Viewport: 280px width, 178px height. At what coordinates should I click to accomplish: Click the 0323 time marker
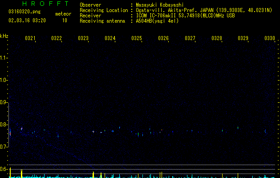point(83,38)
